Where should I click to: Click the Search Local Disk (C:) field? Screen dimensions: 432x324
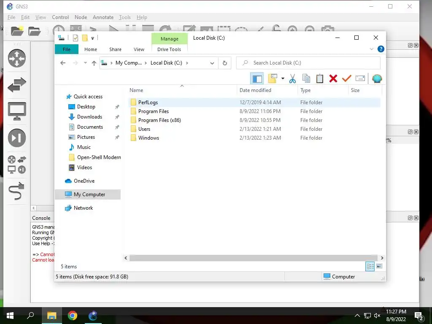click(x=308, y=63)
